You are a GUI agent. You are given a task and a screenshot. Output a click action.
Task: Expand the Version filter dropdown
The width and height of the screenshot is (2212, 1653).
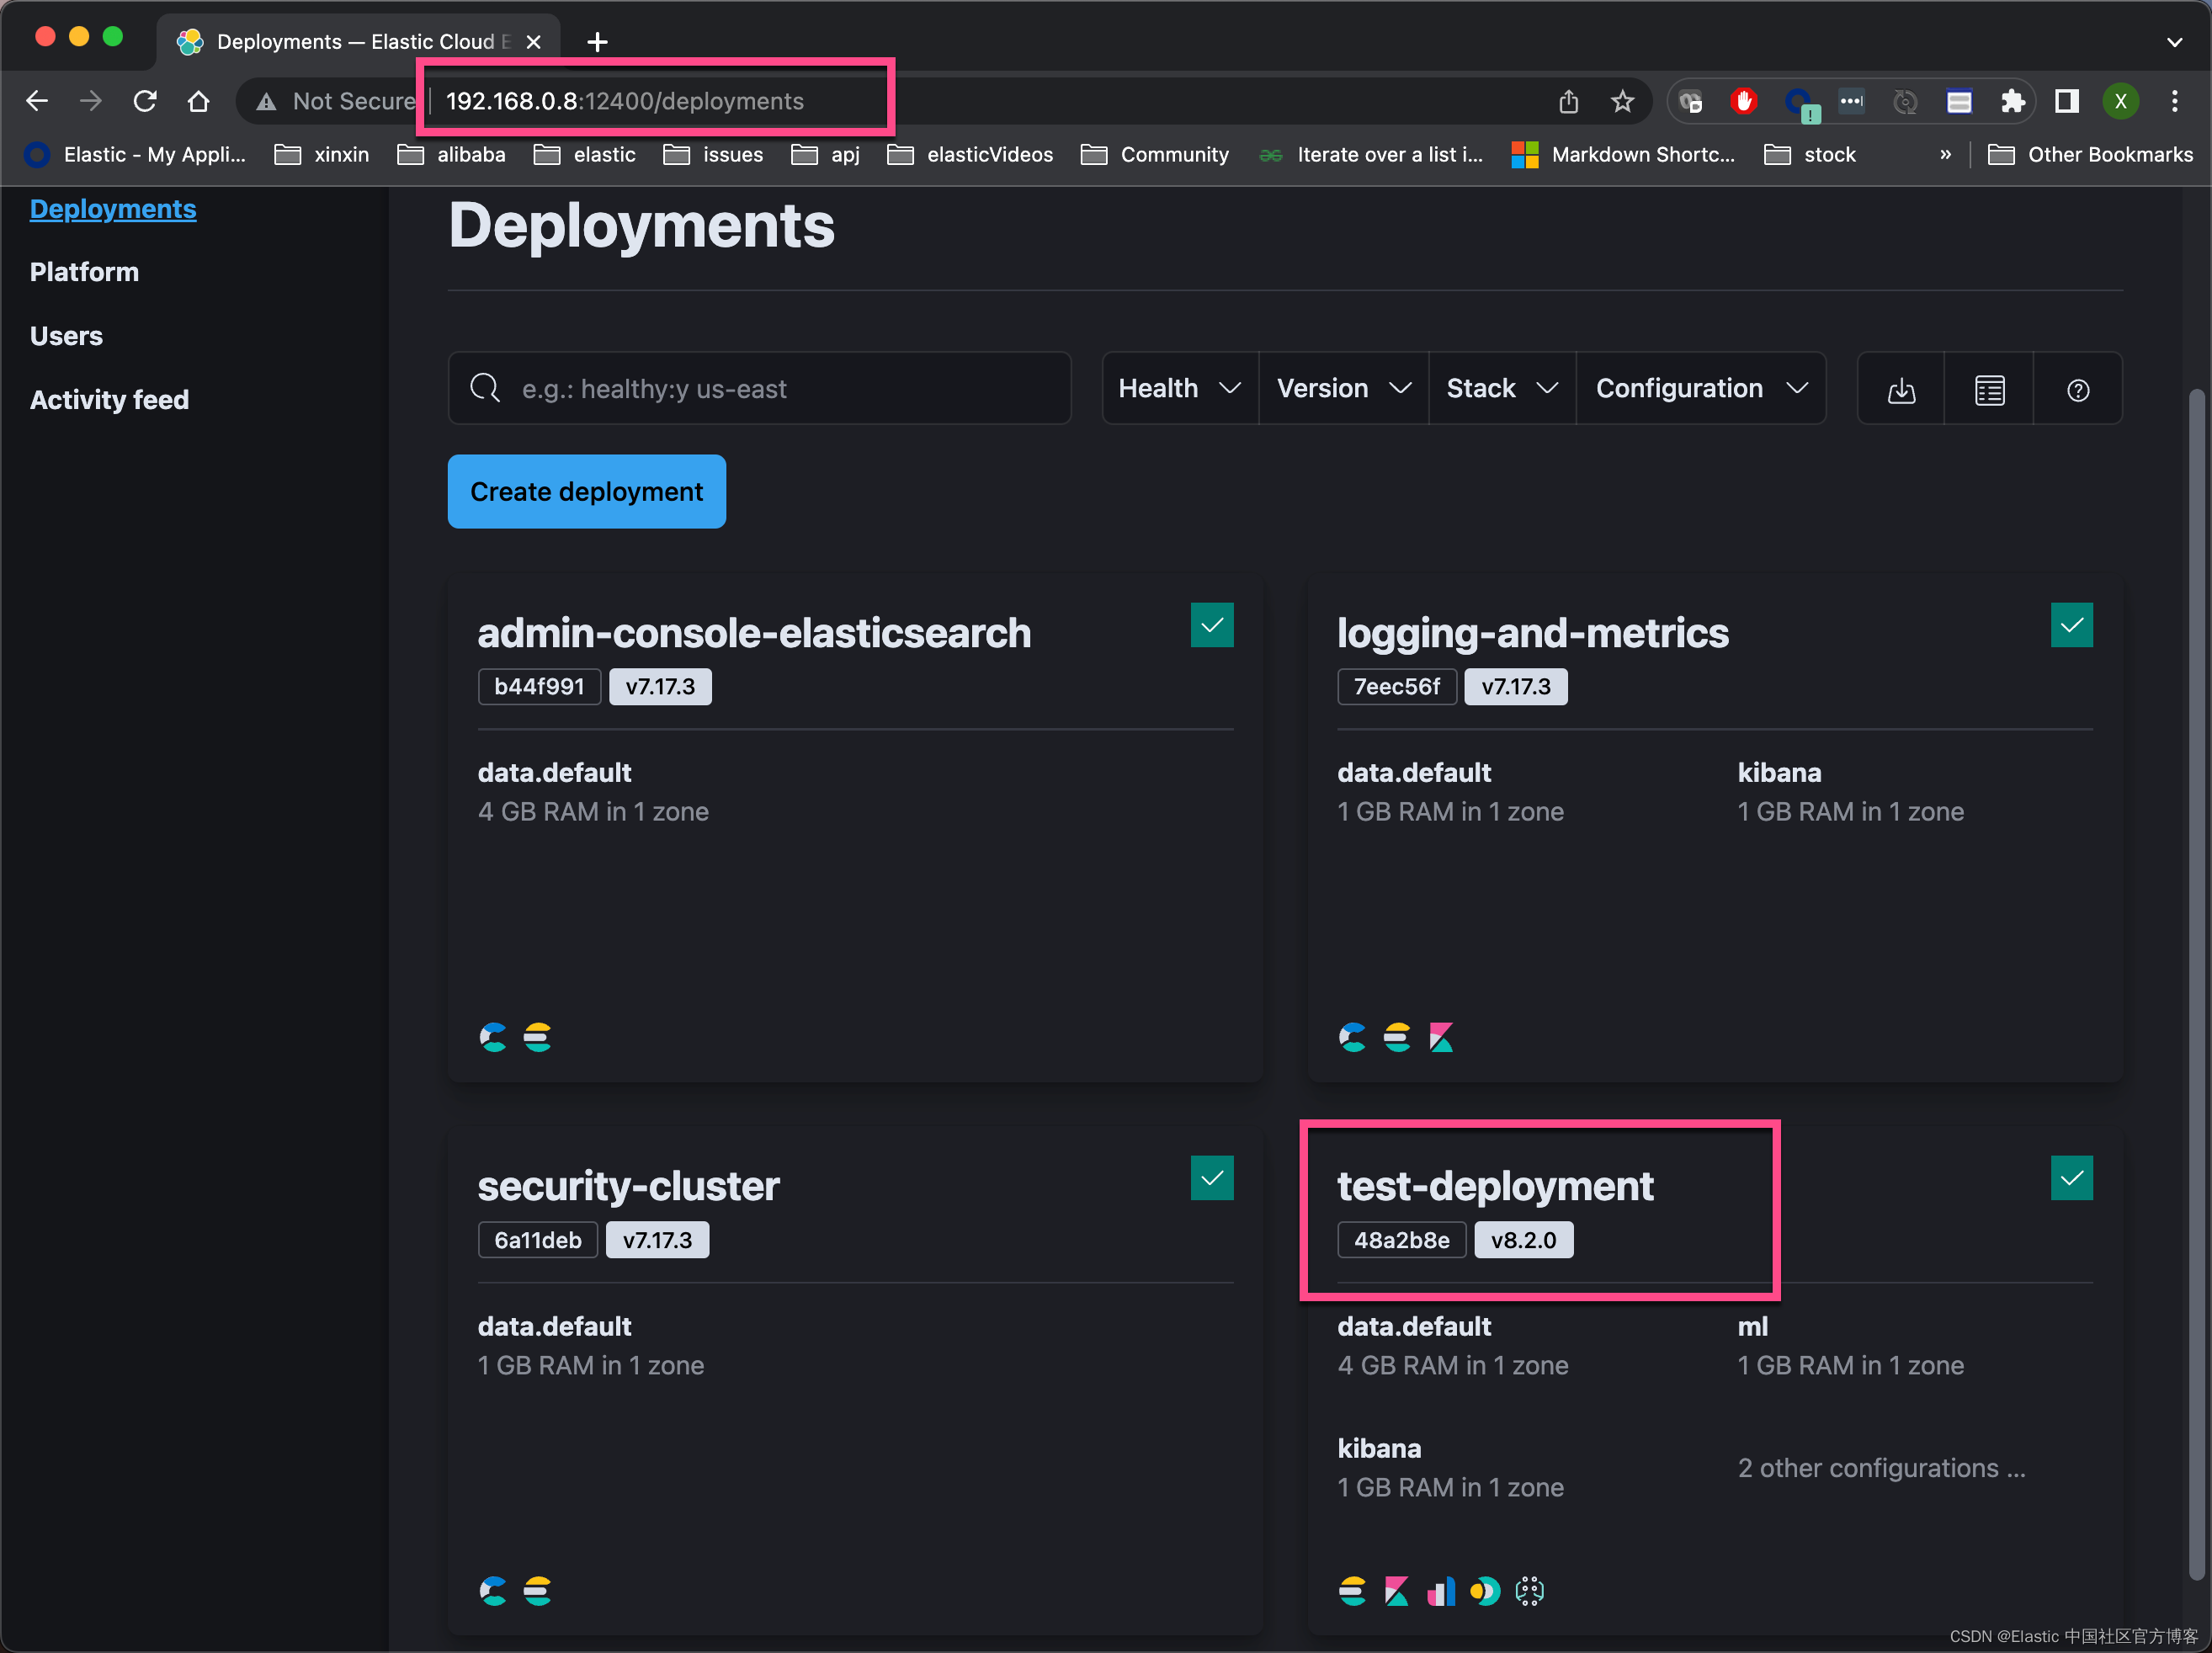pos(1343,388)
